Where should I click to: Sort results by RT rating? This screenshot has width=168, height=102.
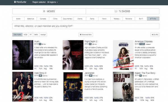click(31, 35)
